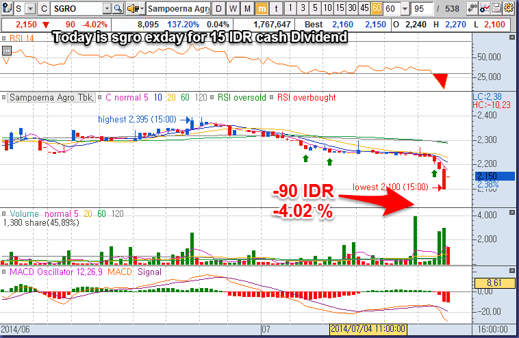The image size is (519, 338).
Task: Click the HC:-10,23 label
Action: [492, 105]
